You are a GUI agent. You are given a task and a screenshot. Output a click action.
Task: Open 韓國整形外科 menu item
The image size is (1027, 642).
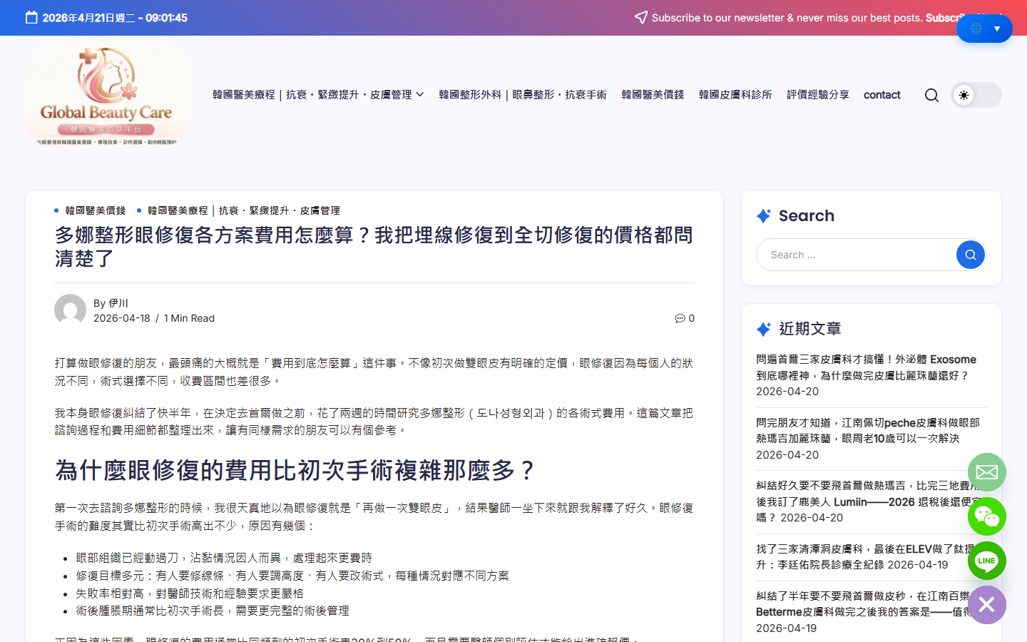(x=522, y=94)
